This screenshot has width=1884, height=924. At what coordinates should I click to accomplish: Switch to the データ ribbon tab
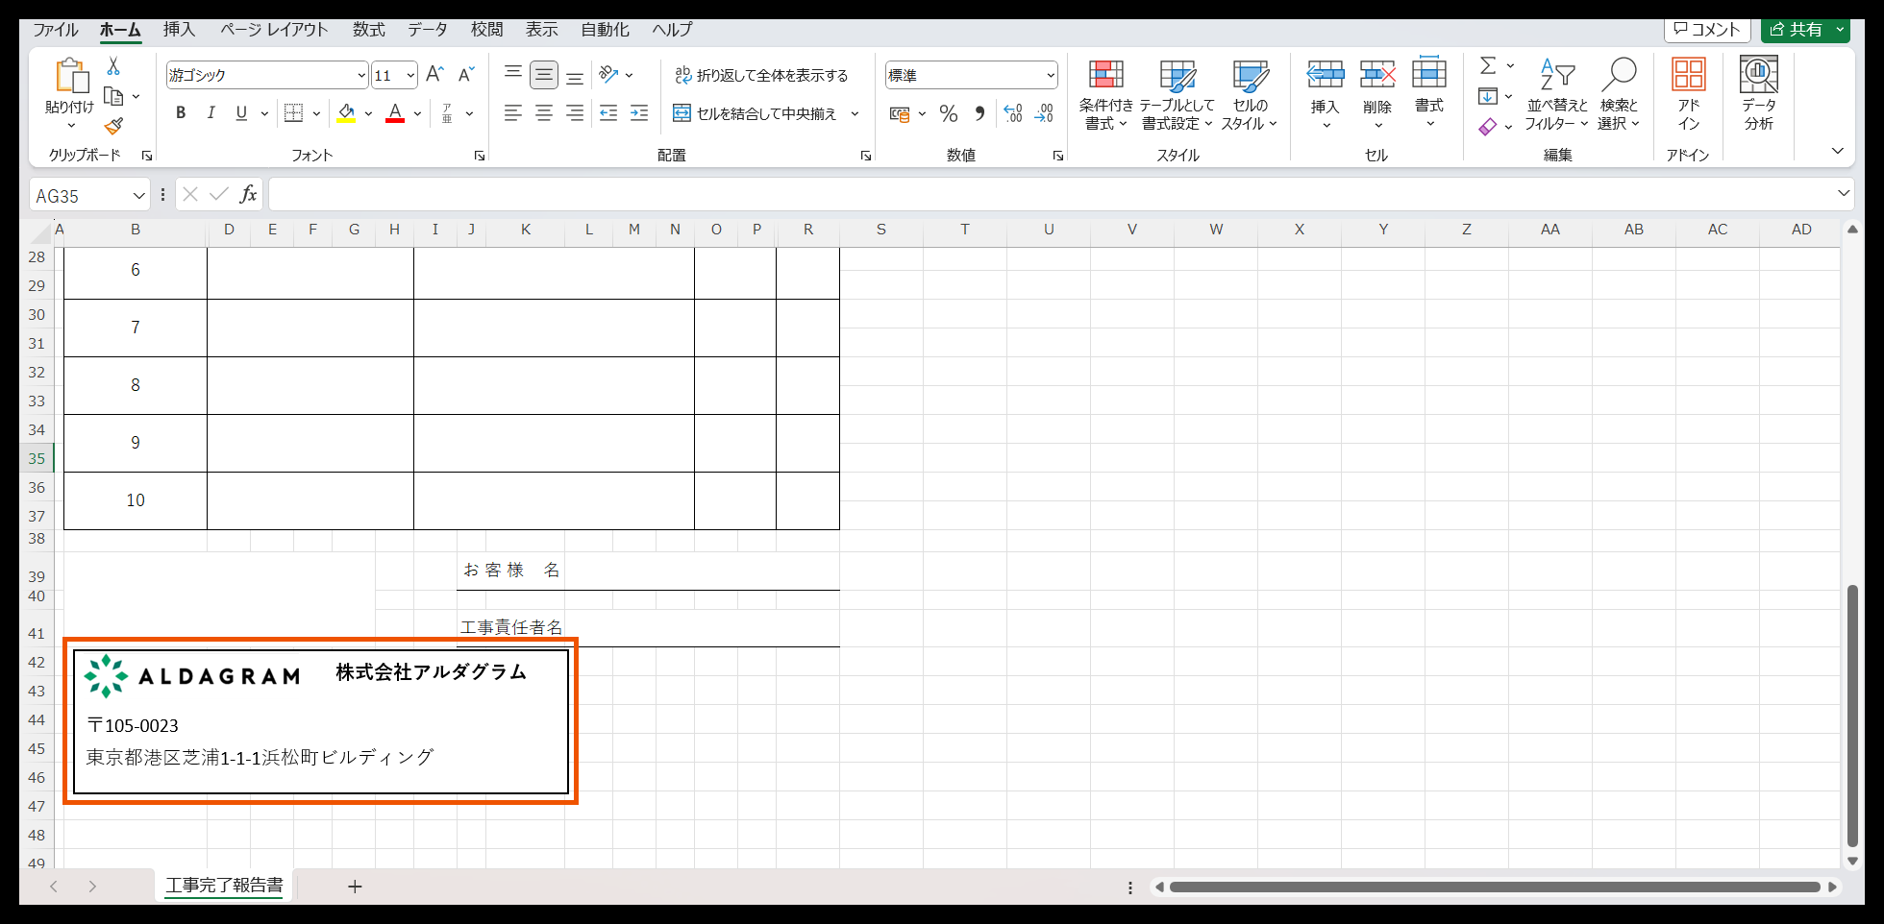[x=427, y=29]
